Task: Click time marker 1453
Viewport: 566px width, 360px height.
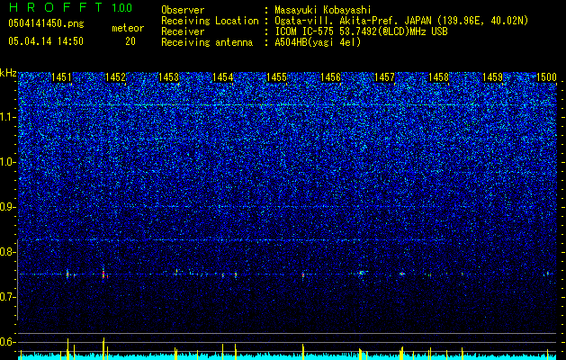Action: (168, 76)
